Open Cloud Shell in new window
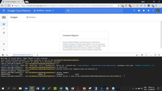The width and height of the screenshot is (162, 91). (x=155, y=55)
